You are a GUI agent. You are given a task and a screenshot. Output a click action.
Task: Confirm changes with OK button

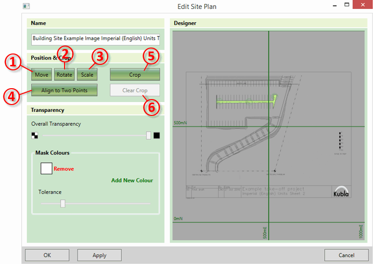pos(47,255)
